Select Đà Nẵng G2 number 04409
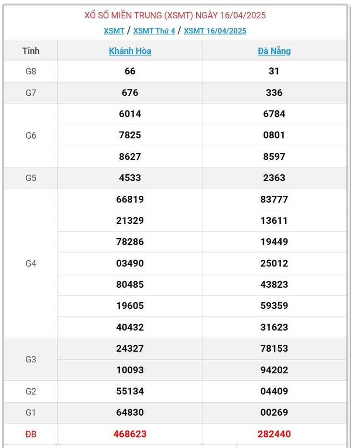This screenshot has height=448, width=351. pos(274,391)
